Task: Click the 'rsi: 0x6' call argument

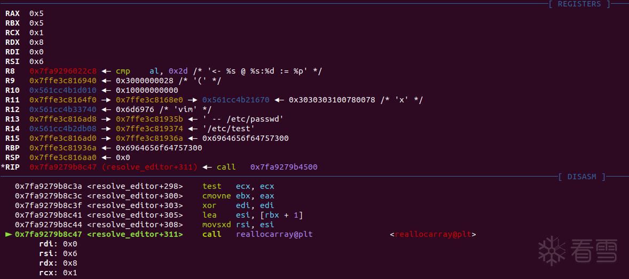Action: coord(58,254)
